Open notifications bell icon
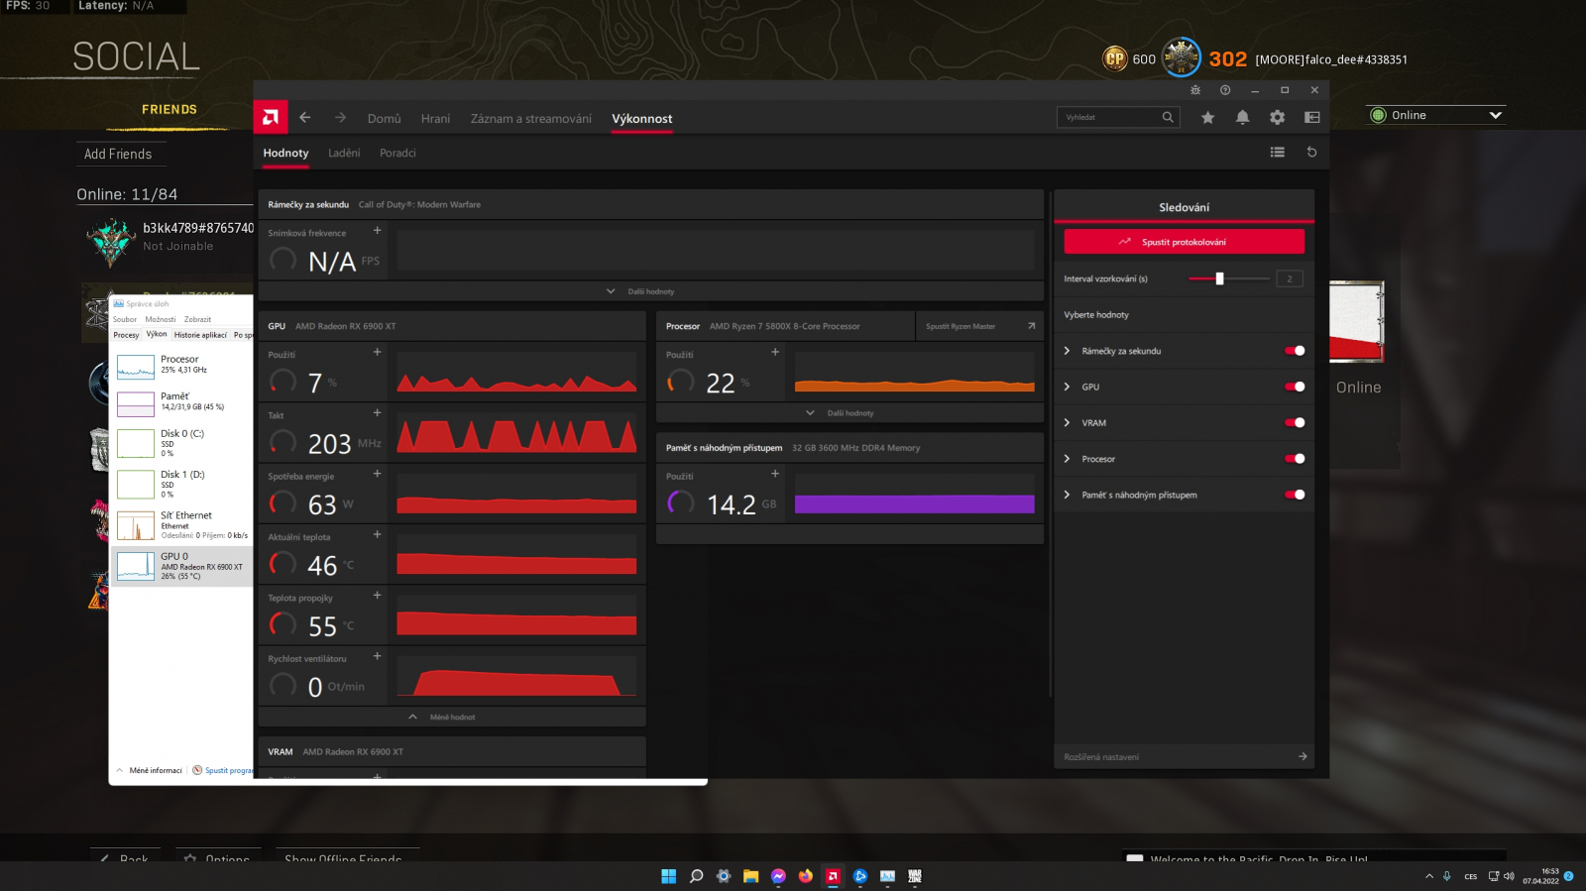 point(1242,118)
